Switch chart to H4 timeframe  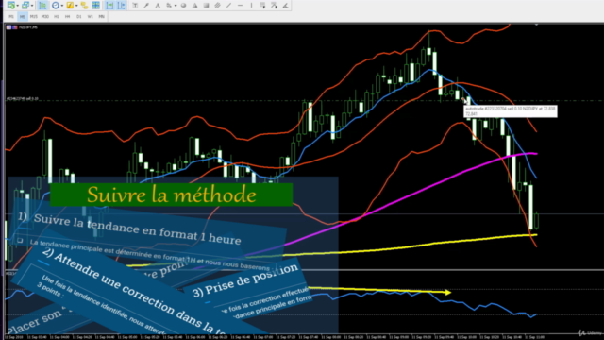point(67,17)
